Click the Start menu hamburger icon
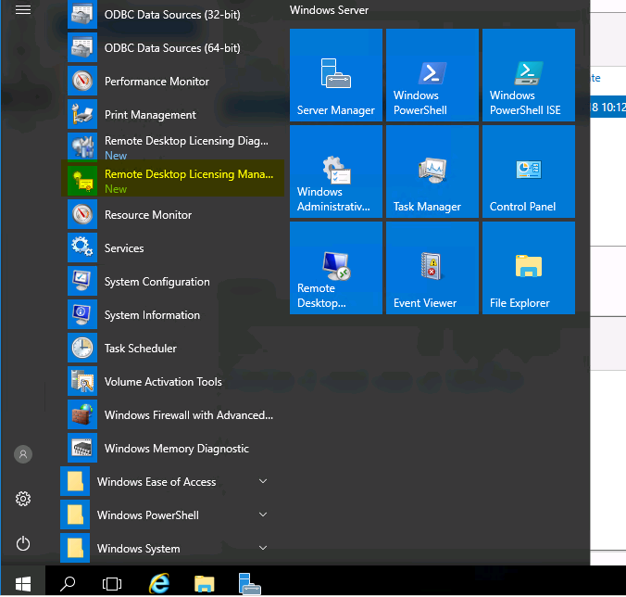This screenshot has width=626, height=597. (x=23, y=9)
